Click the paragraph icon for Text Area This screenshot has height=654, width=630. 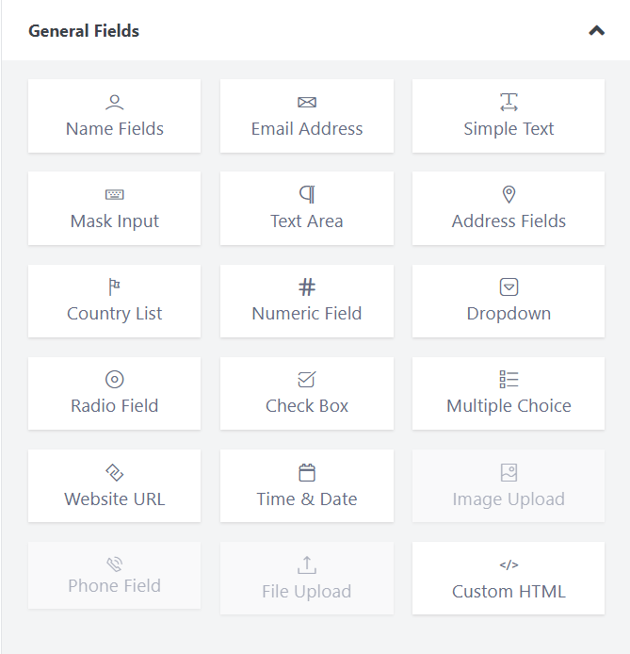(x=307, y=194)
